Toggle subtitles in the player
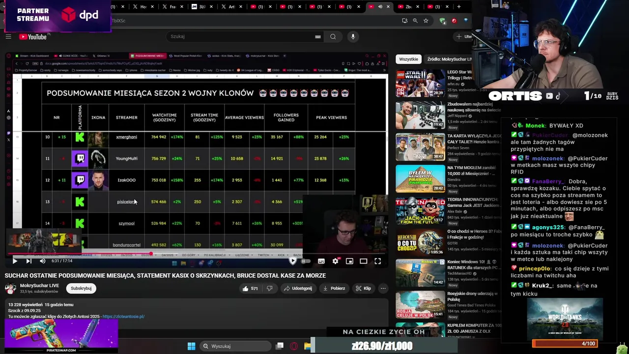629x354 pixels. [321, 261]
